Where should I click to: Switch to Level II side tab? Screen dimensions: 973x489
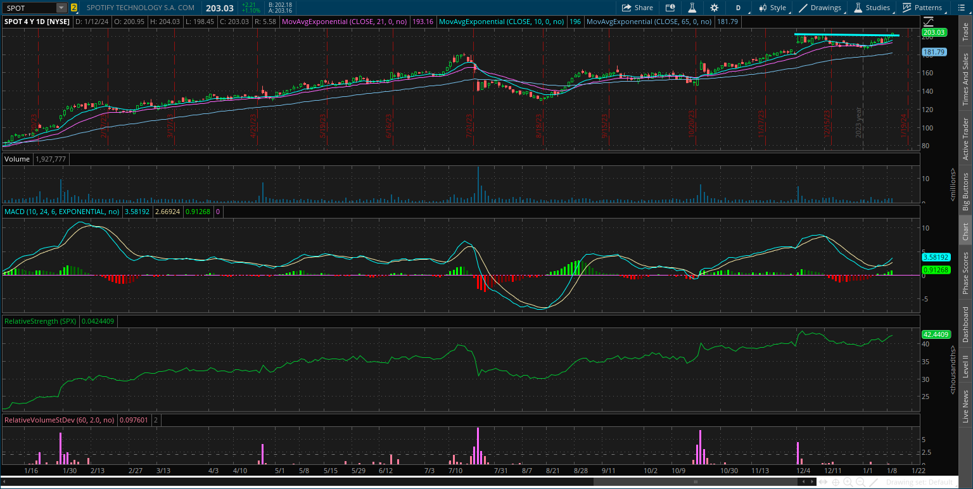(965, 367)
